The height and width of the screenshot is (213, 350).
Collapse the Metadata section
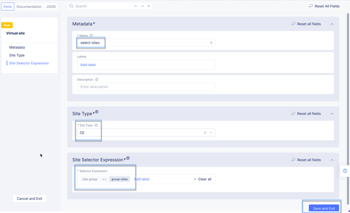332,24
